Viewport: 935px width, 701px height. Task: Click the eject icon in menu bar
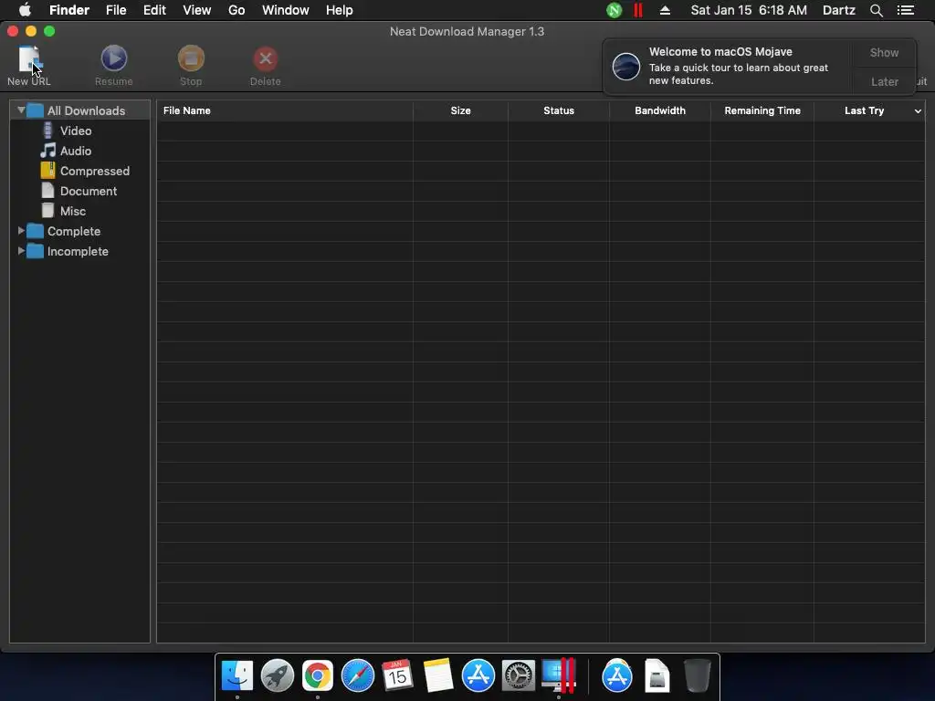[x=665, y=10]
